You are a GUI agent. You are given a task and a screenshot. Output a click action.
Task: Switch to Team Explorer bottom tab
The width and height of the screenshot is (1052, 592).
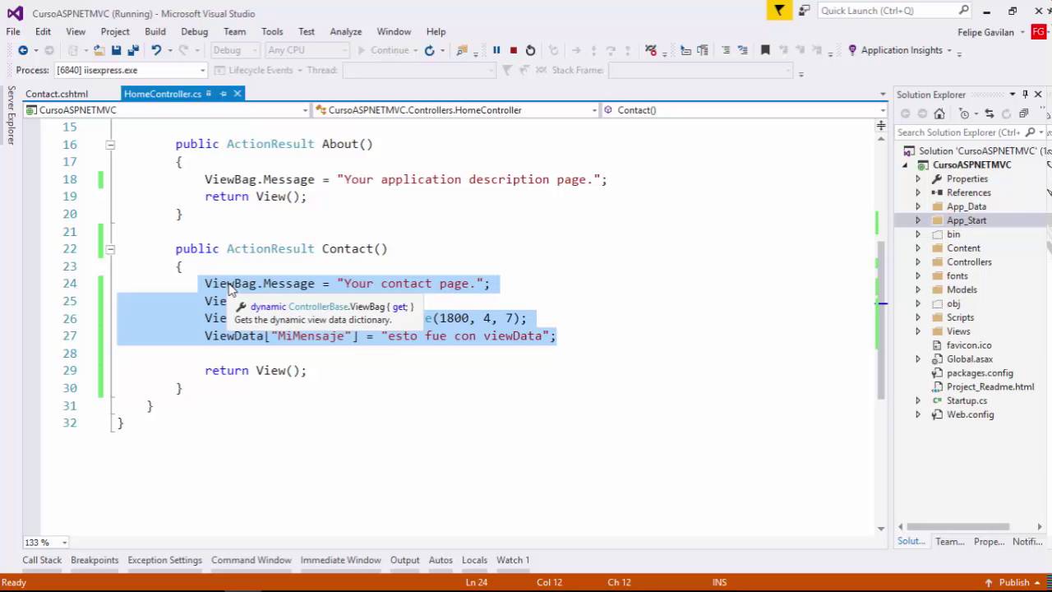point(949,541)
